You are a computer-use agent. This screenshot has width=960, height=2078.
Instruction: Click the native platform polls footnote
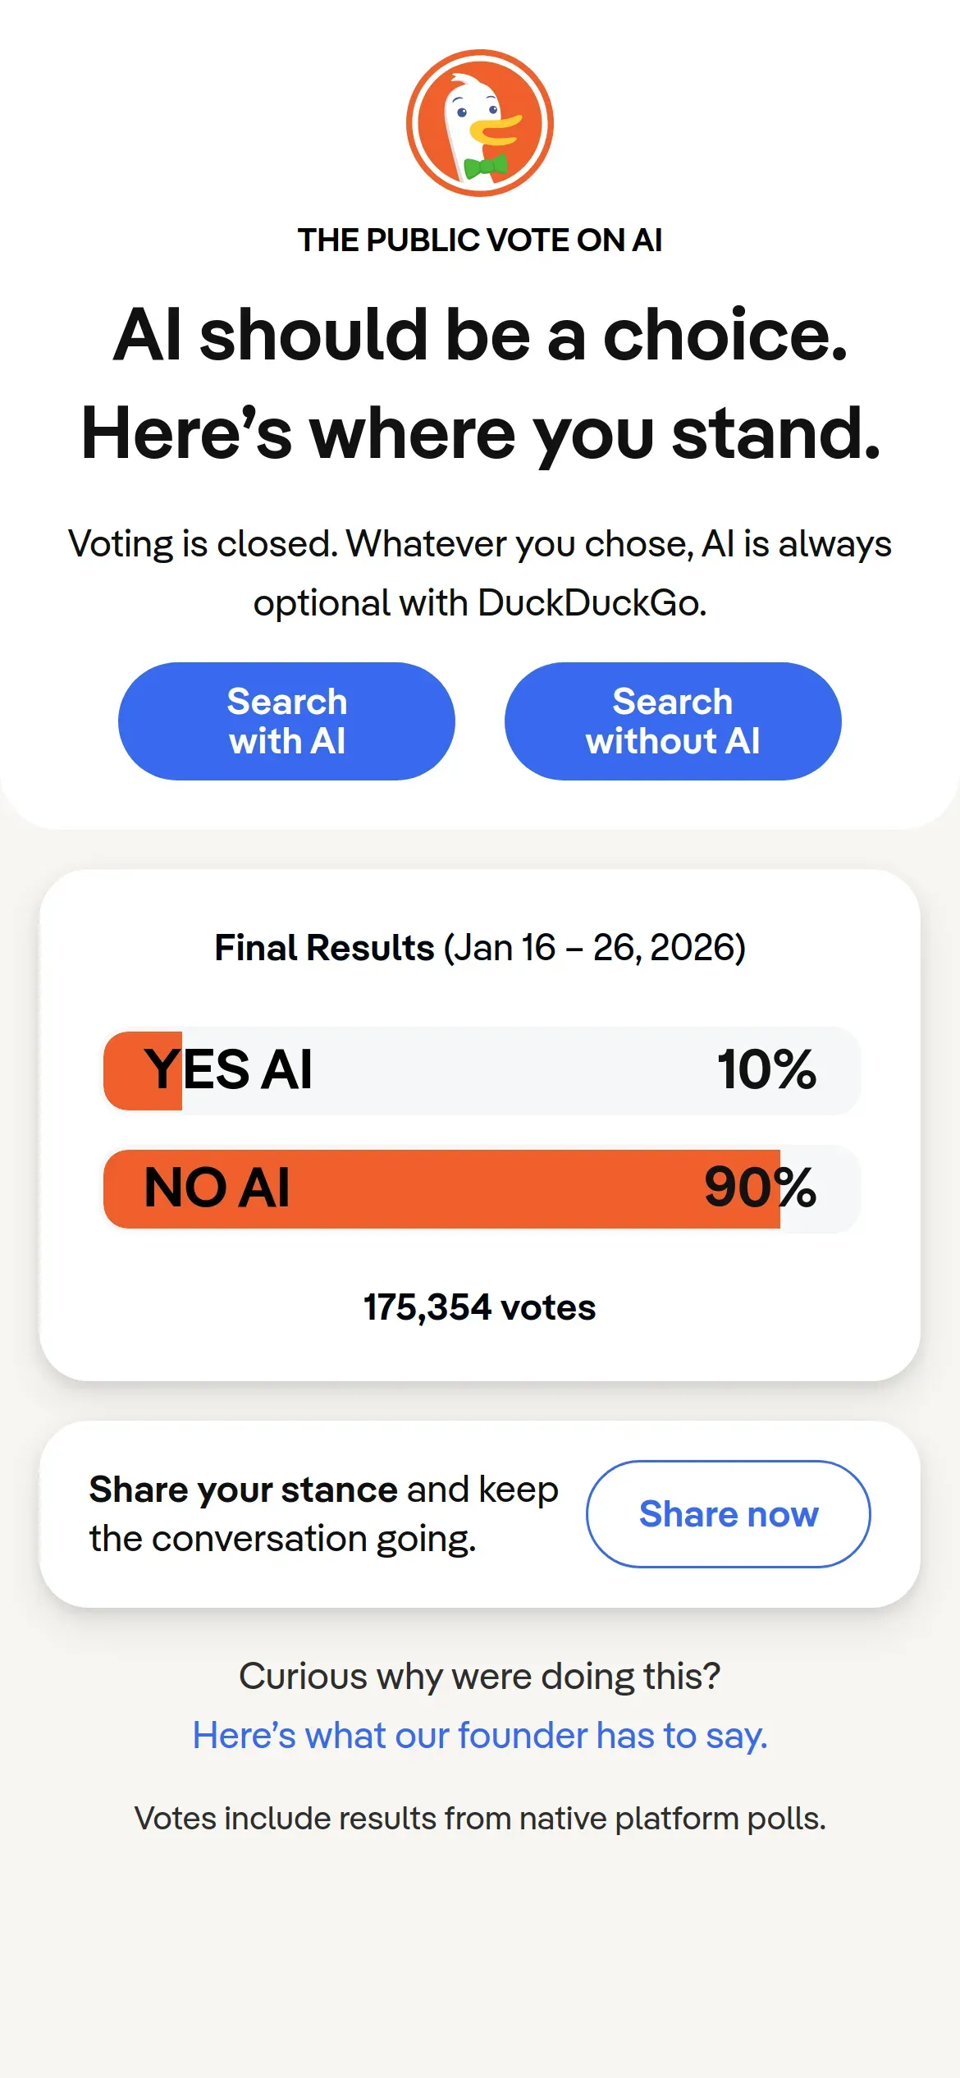coord(480,1818)
